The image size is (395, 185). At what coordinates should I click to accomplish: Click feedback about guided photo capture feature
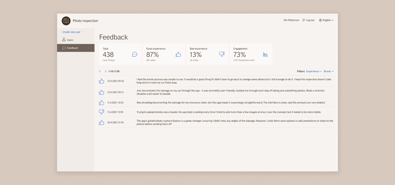coord(235,122)
